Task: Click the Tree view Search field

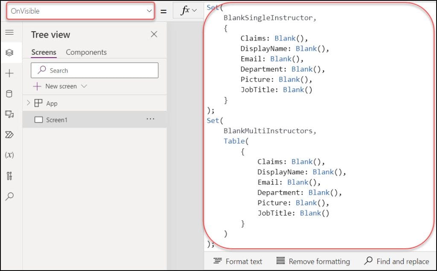Action: 94,70
